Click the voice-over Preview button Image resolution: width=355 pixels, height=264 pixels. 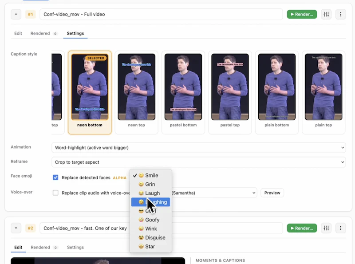click(272, 193)
